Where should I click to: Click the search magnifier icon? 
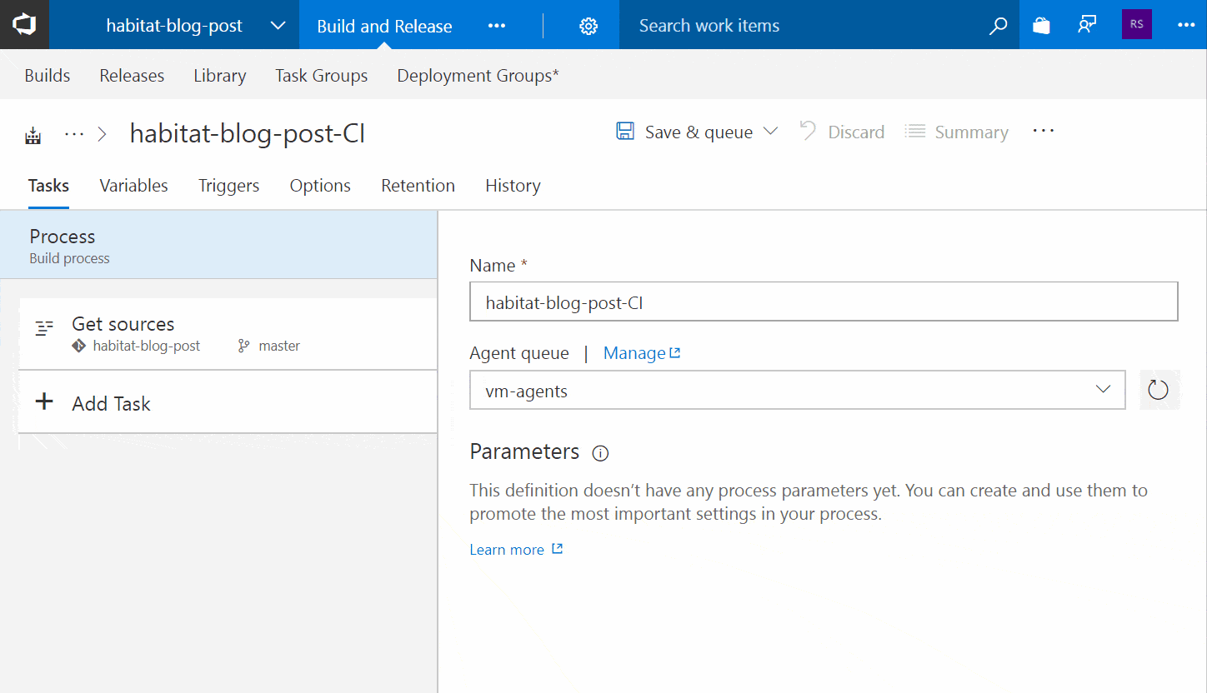coord(997,26)
